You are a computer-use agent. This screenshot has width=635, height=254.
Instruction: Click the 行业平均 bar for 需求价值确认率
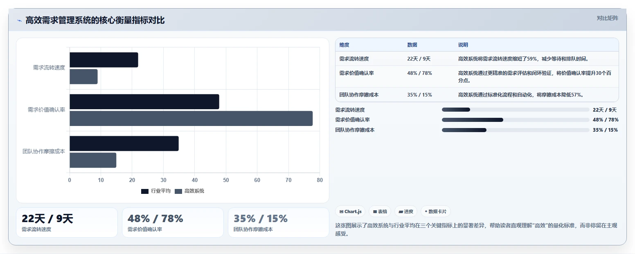[x=144, y=102]
